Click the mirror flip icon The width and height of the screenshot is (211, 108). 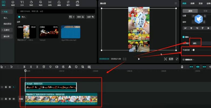click(x=70, y=67)
